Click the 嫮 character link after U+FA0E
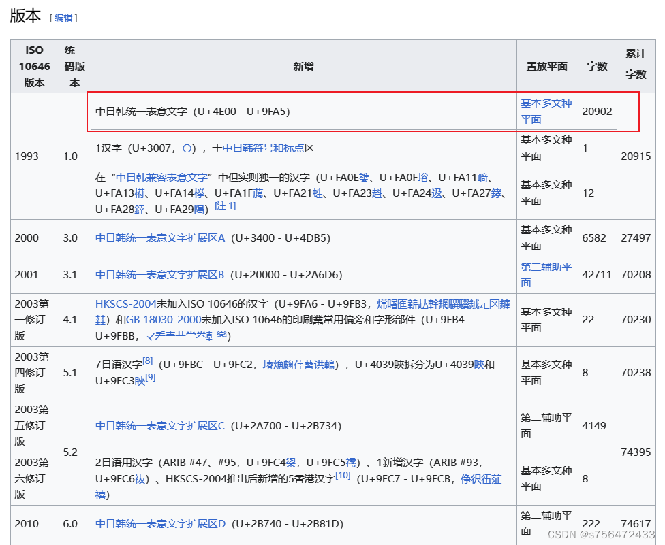The image size is (665, 545). click(364, 177)
